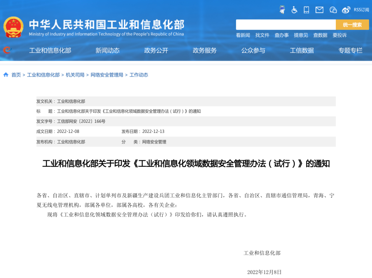The height and width of the screenshot is (278, 372).
Task: Click the 要投诉 quick link
Action: (x=340, y=35)
